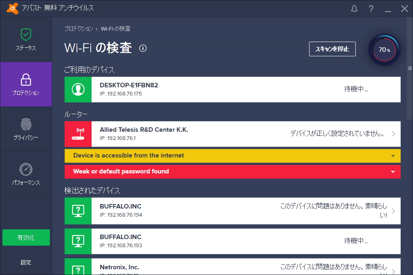Select the DESKTOP-E1FBN82 device icon
Viewport: 413px width, 275px height.
[x=78, y=89]
